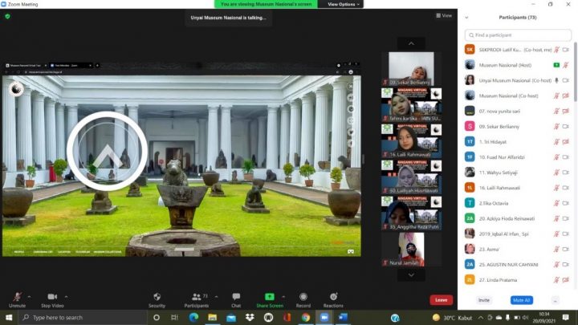Select 2019_Iqbal Al Irfan_Spi participant row
The width and height of the screenshot is (578, 325).
[x=518, y=234]
